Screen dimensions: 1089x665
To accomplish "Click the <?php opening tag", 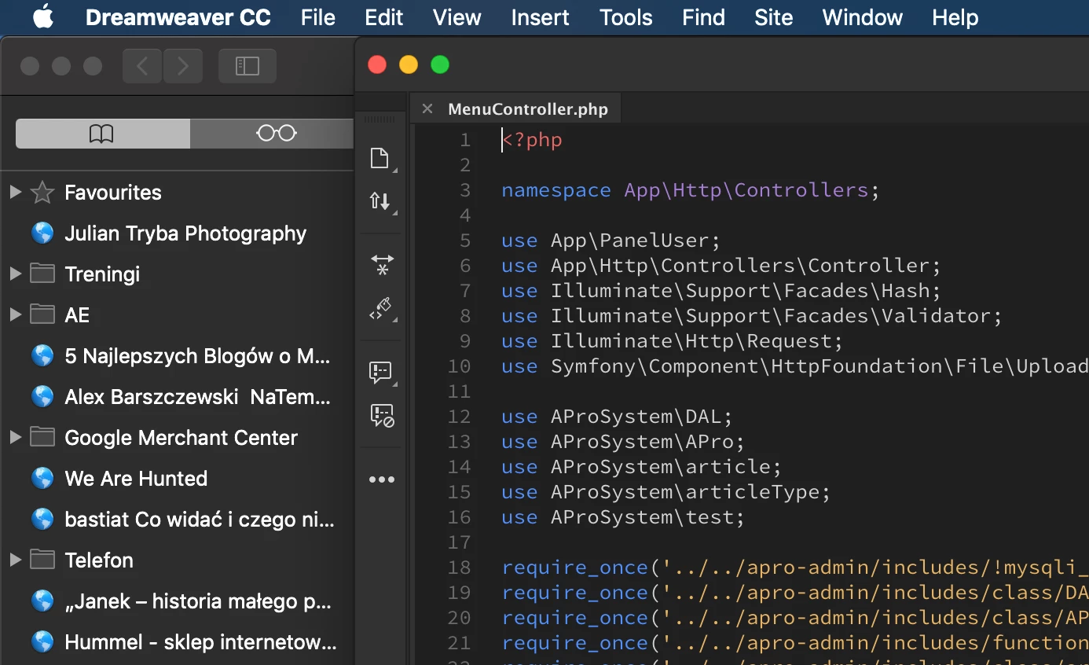I will click(533, 140).
